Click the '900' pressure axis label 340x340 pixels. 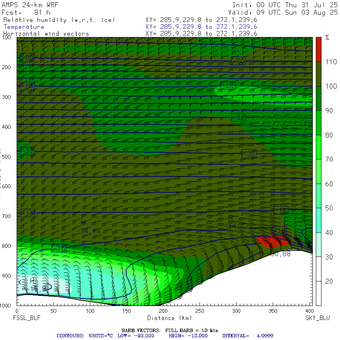[x=6, y=276]
